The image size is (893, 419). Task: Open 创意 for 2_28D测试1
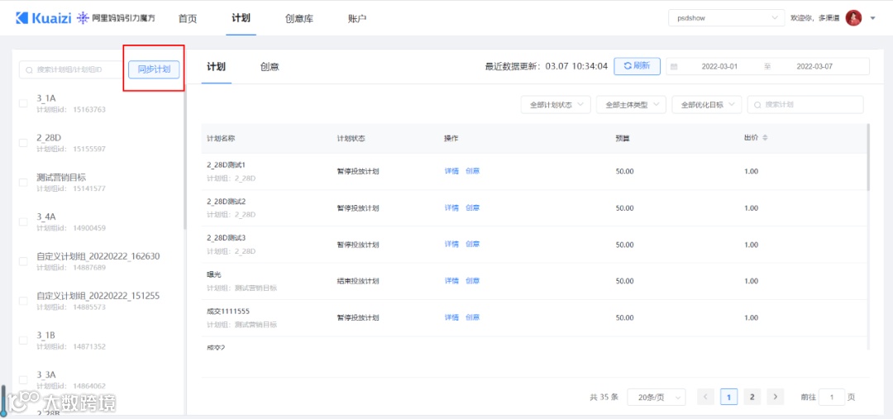tap(473, 171)
